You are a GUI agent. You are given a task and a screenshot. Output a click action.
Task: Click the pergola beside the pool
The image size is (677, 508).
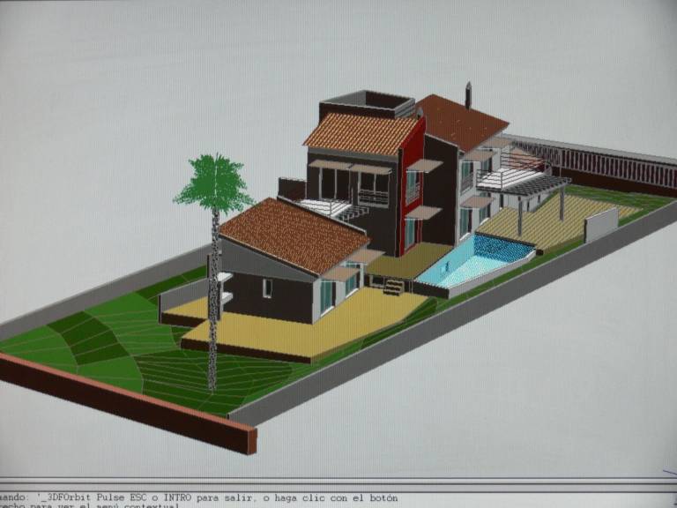[529, 187]
